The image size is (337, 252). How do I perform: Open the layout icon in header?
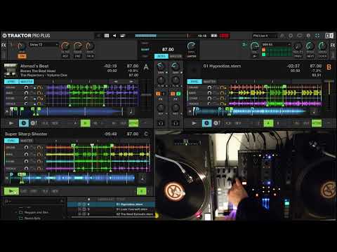[x=107, y=36]
